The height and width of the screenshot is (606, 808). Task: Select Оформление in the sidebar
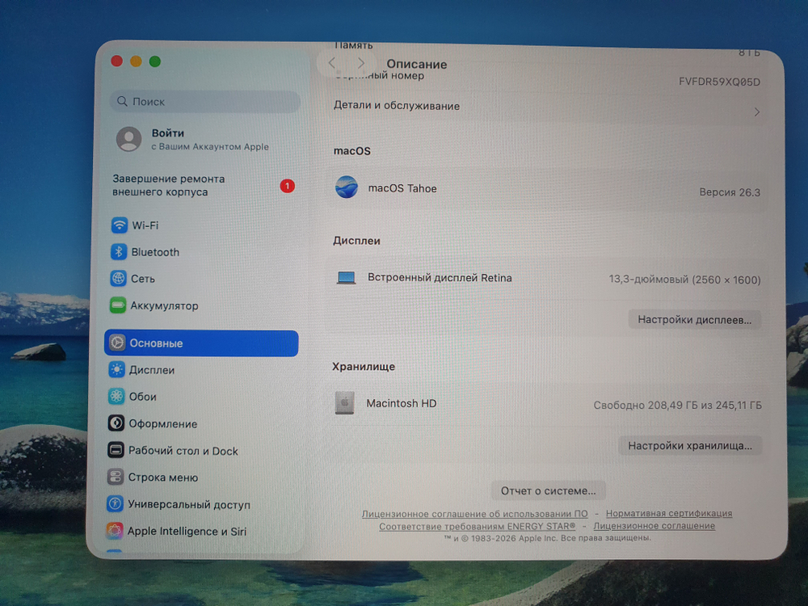click(x=201, y=423)
